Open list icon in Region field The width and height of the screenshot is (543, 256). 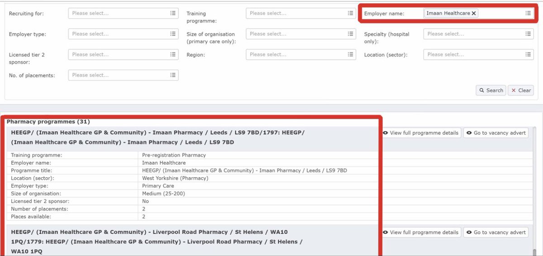[x=351, y=54]
